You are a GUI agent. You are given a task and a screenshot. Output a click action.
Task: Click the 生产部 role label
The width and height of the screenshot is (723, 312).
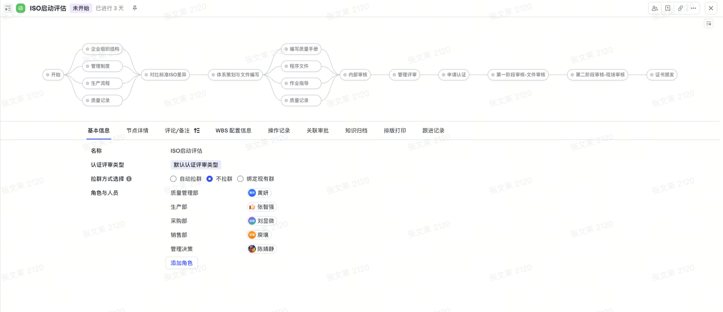coord(178,207)
